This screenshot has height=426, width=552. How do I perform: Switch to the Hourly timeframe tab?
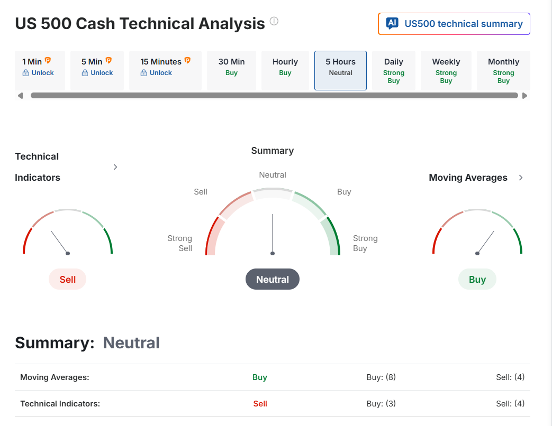tap(285, 67)
